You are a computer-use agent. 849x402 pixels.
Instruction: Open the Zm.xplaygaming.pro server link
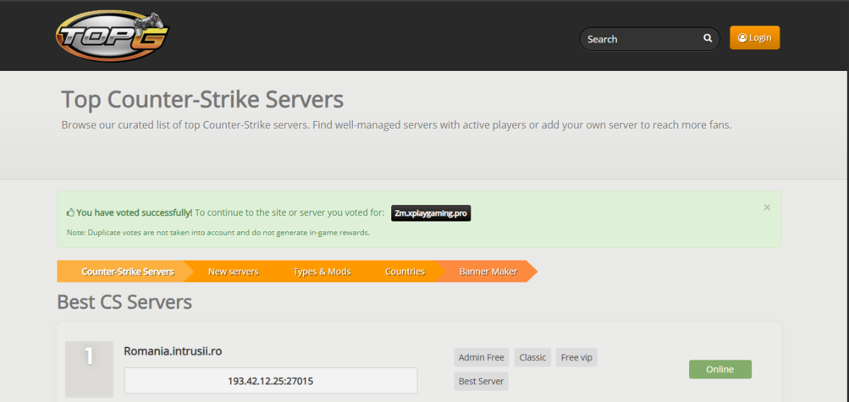pos(431,212)
